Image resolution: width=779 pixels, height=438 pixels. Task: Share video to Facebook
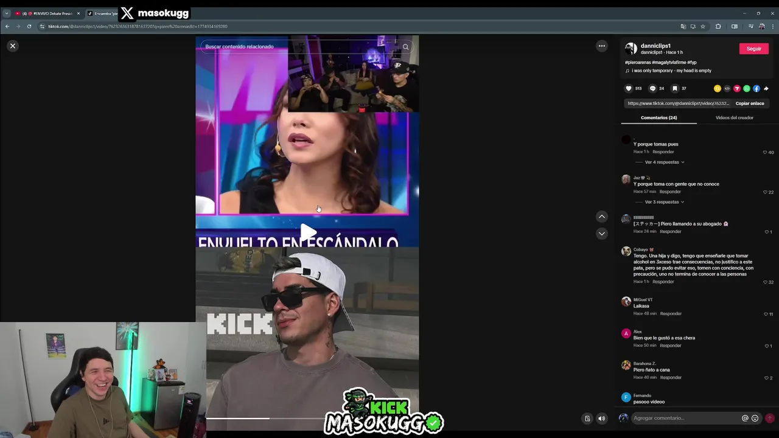756,88
